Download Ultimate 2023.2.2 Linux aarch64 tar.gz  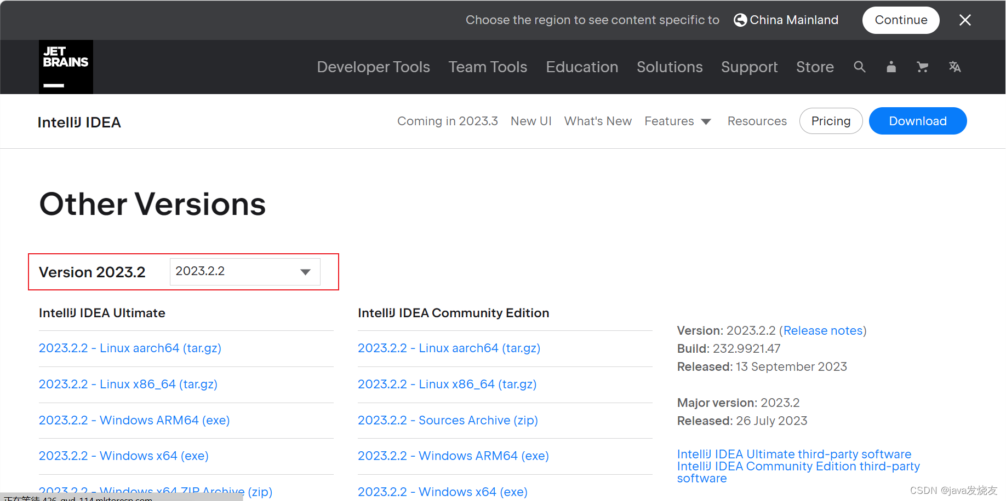(x=130, y=348)
